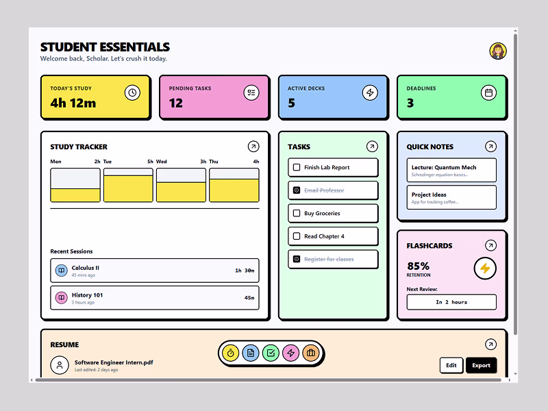Open the user profile avatar
The width and height of the screenshot is (548, 411).
(498, 51)
